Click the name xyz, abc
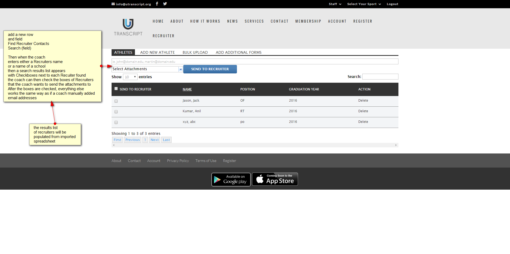 (x=189, y=122)
